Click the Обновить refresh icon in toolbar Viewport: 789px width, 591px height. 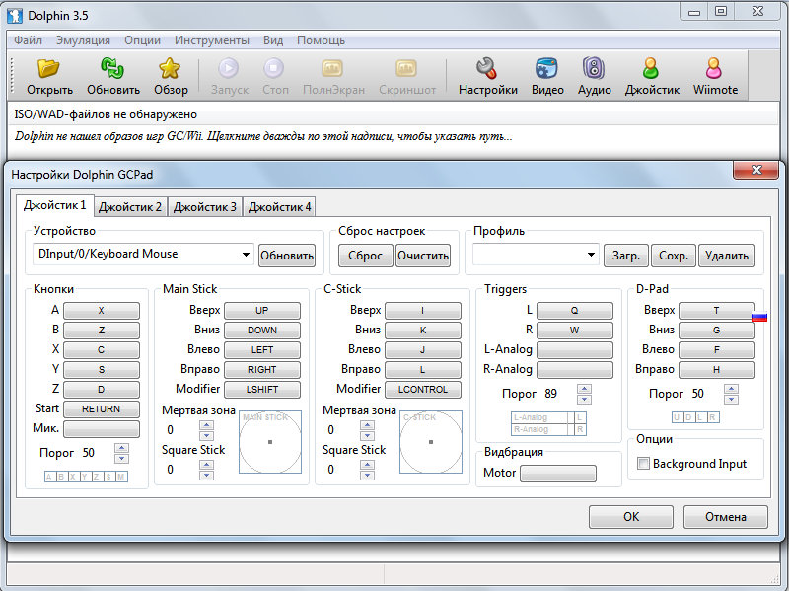pos(112,68)
